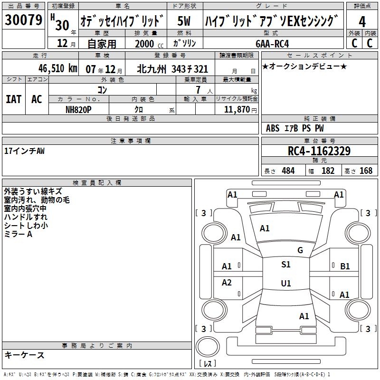Select the 車台番号 header
Viewport: 380px width, 380px height.
pyautogui.click(x=319, y=141)
